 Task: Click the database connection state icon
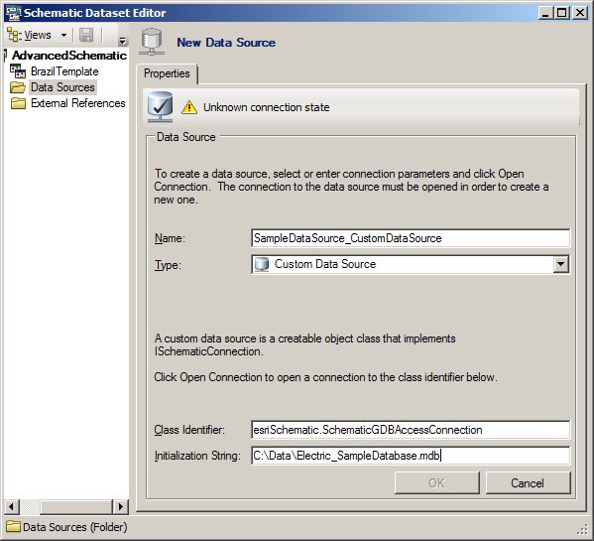161,107
